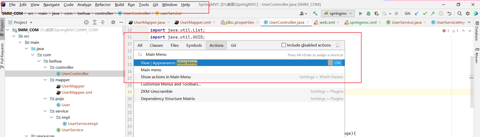
Task: Open springmc run configuration dropdown
Action: (x=338, y=13)
